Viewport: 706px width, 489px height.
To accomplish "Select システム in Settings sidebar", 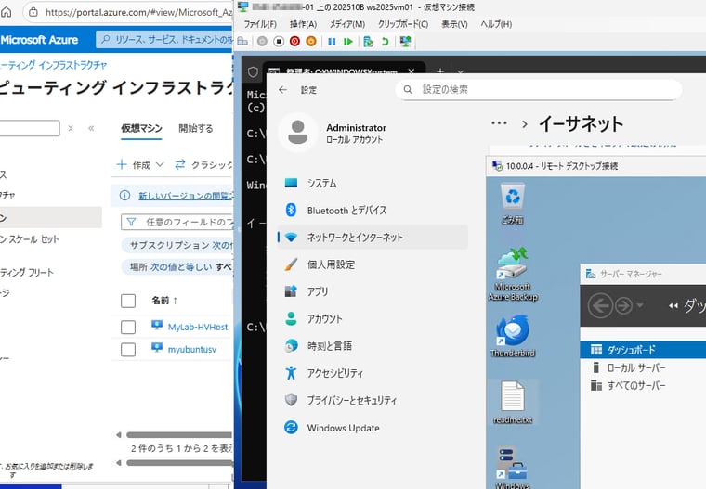I will (x=373, y=183).
